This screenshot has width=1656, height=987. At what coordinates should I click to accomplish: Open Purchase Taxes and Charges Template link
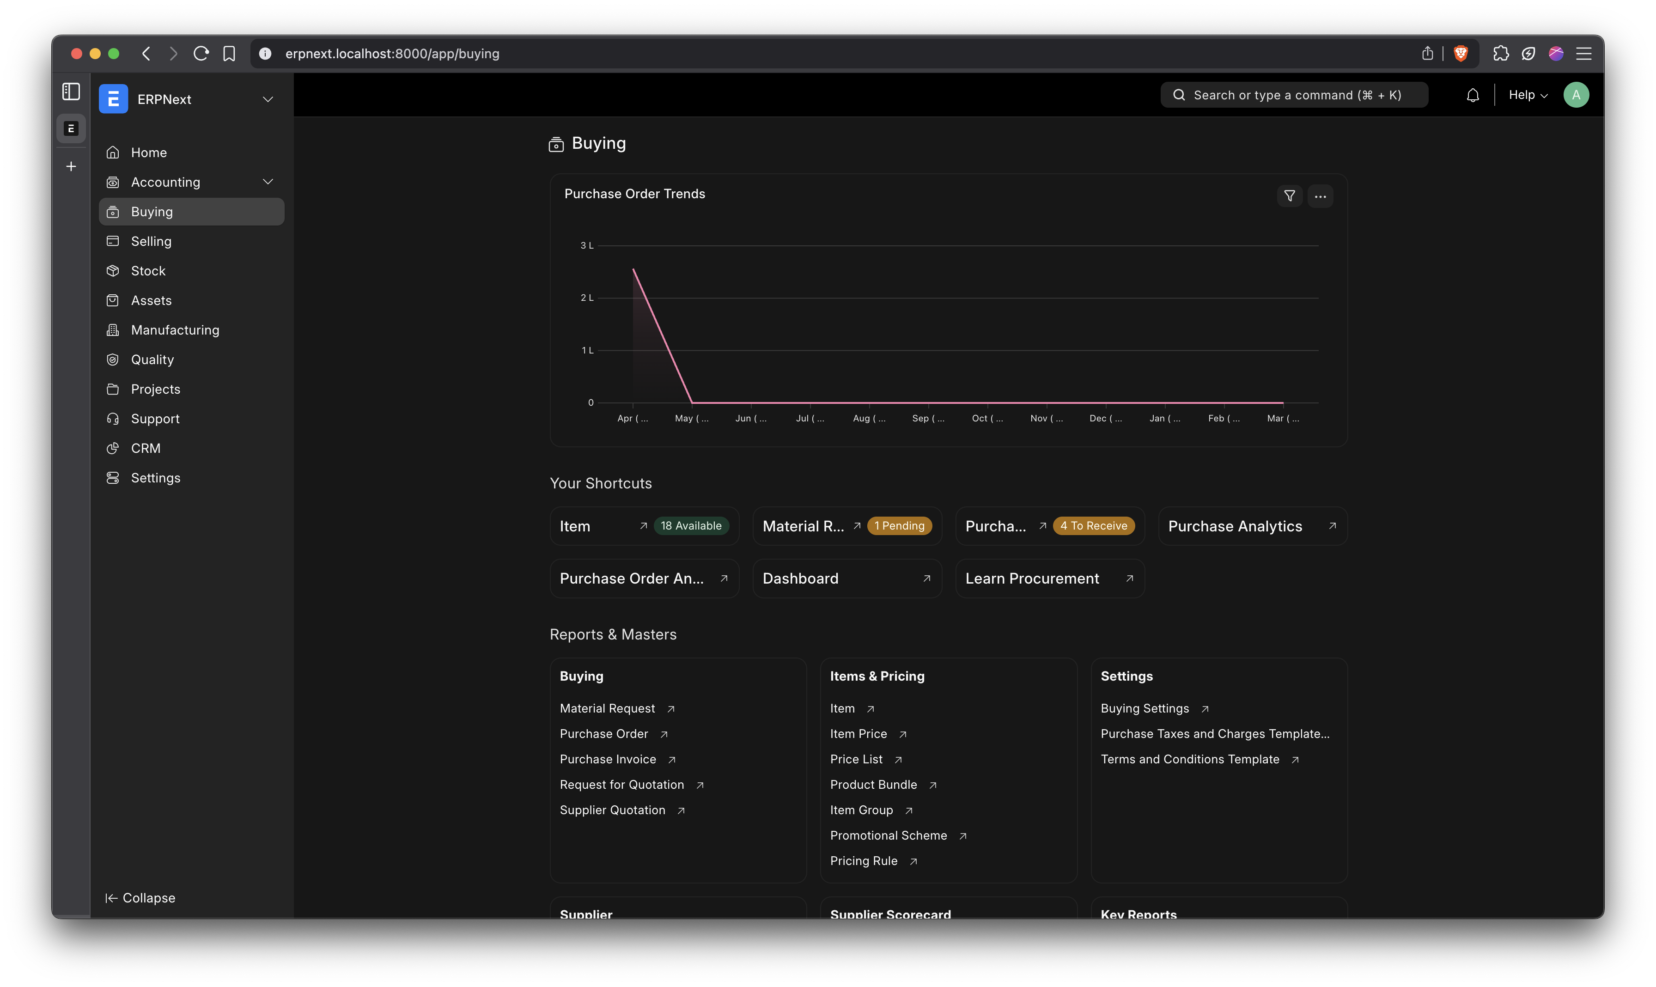tap(1214, 734)
